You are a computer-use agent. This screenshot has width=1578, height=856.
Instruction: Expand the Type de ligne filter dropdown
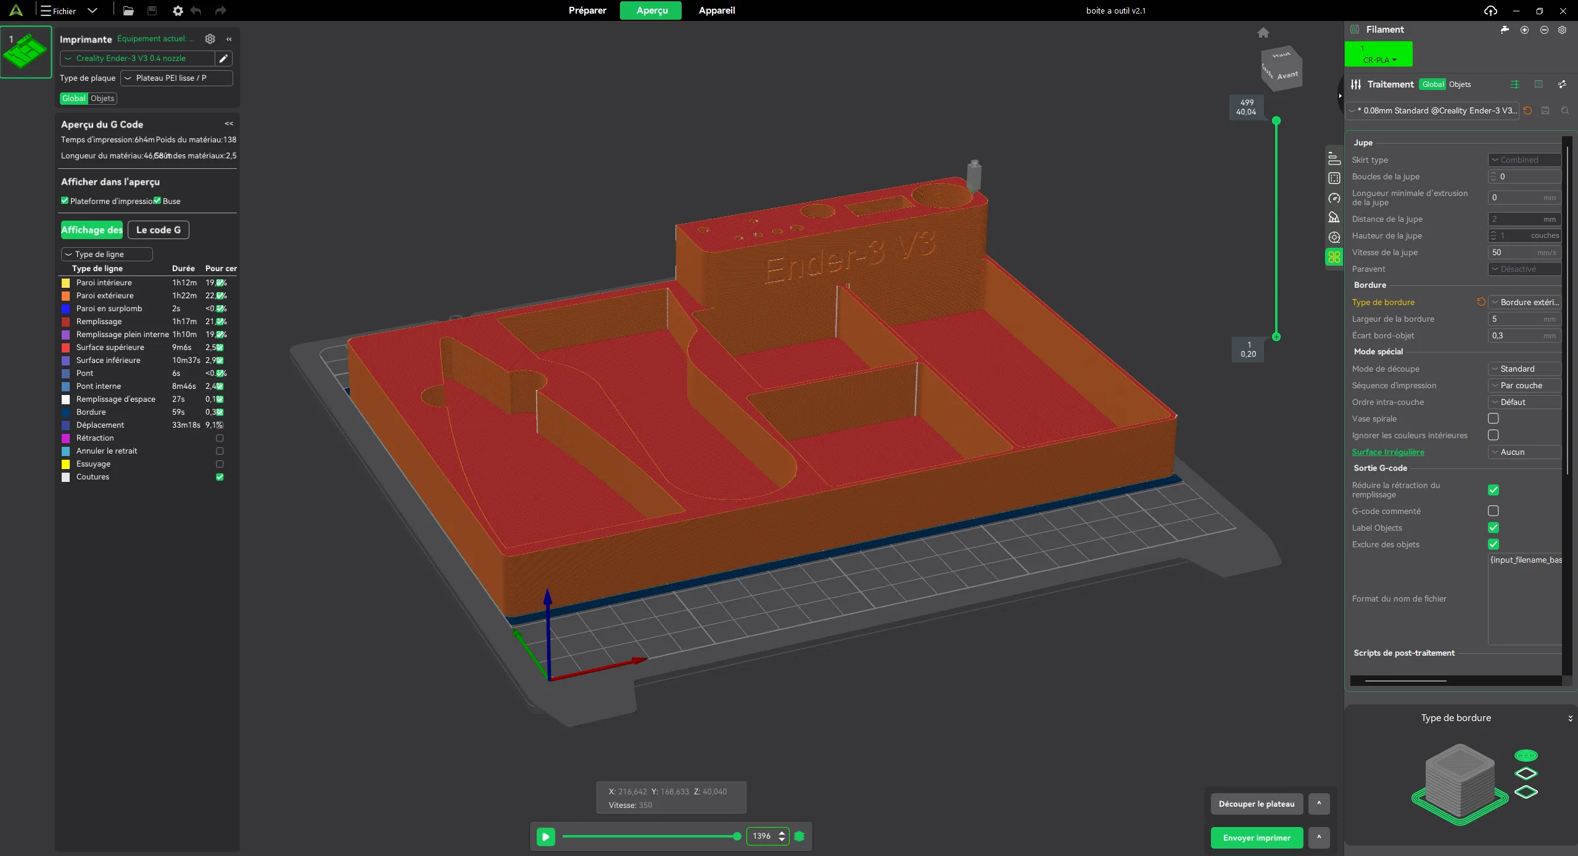coord(106,254)
